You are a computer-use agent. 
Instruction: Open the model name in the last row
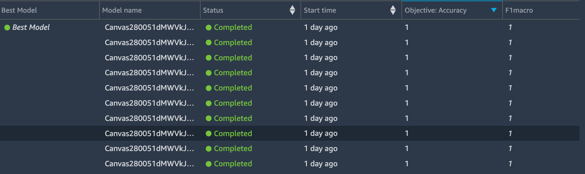(x=149, y=164)
